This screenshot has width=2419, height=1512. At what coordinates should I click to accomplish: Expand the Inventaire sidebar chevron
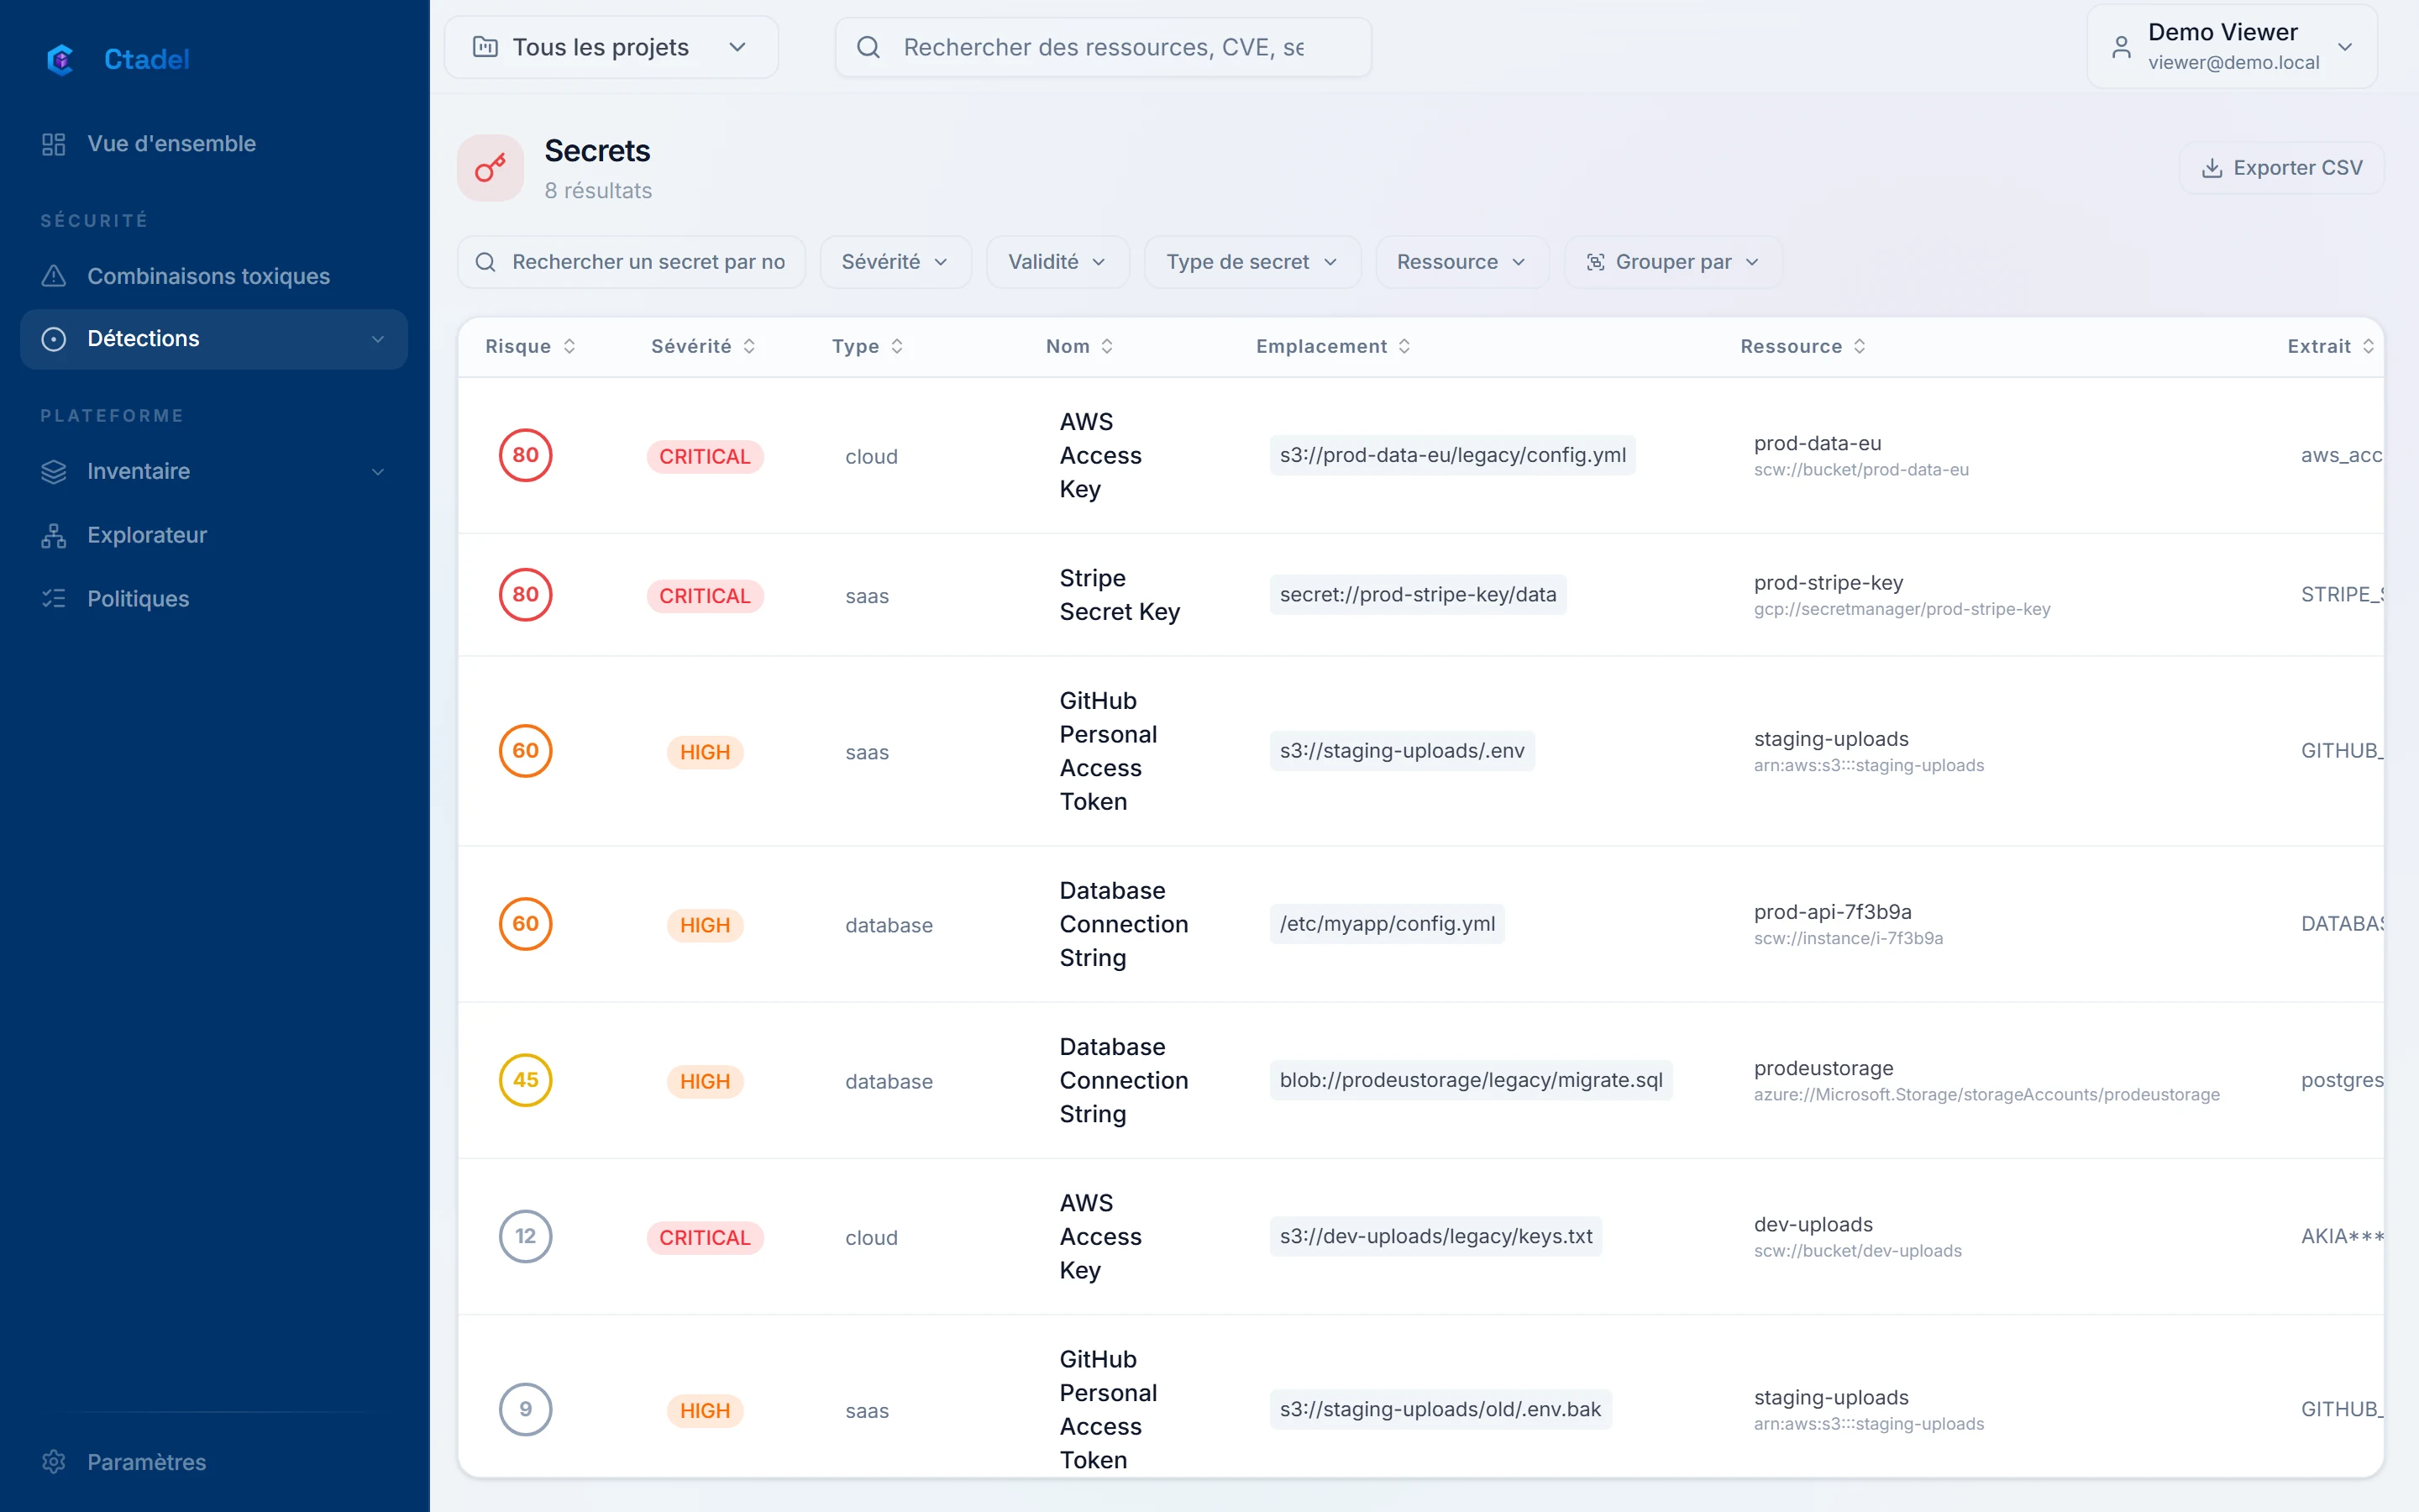[378, 471]
